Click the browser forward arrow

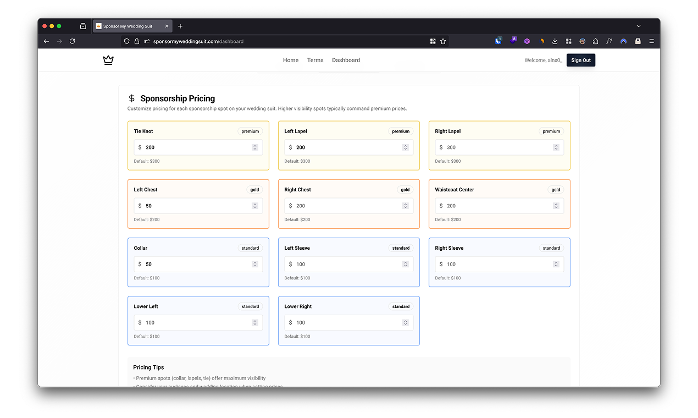point(59,41)
